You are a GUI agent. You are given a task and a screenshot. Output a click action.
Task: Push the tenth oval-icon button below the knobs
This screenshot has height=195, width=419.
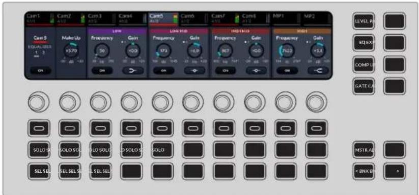317,128
